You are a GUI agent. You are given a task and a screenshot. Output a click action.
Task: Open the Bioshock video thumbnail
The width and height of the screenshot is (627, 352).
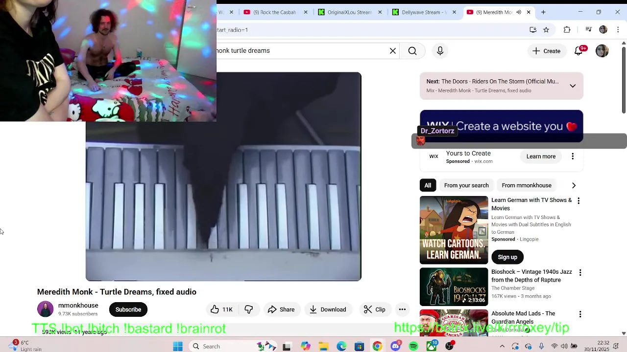(x=454, y=286)
